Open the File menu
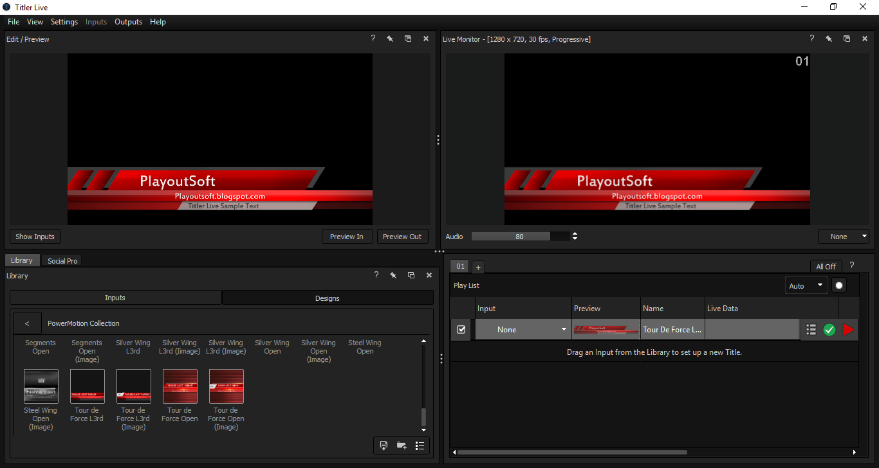The image size is (879, 468). point(14,22)
